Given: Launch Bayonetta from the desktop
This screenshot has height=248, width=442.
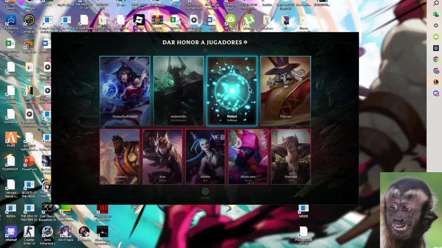Looking at the screenshot, I should click(x=84, y=234).
